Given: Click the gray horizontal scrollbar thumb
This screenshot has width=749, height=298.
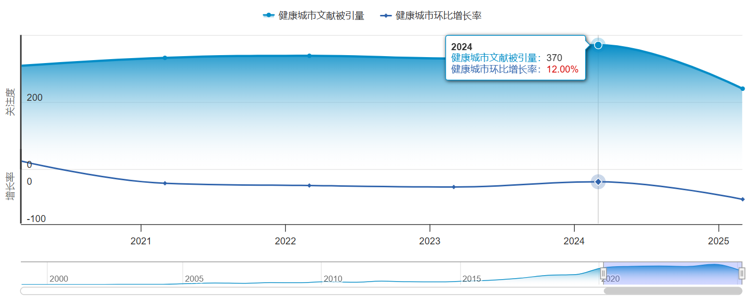Looking at the screenshot, I should 673,291.
